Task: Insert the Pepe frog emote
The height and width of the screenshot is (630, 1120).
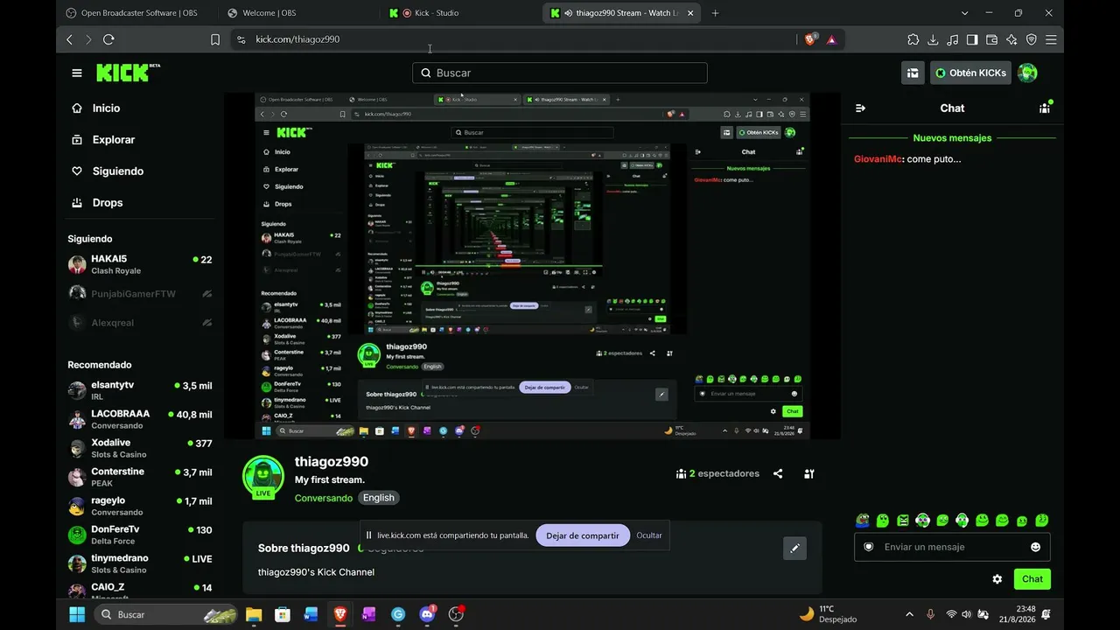Action: 863,521
